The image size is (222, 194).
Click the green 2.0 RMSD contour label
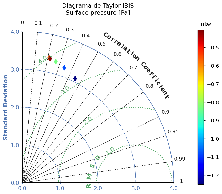point(88,121)
